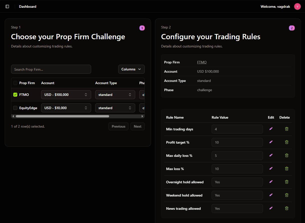Open FTMO account size dropdown
Viewport: 305px width, 223px height.
point(66,95)
